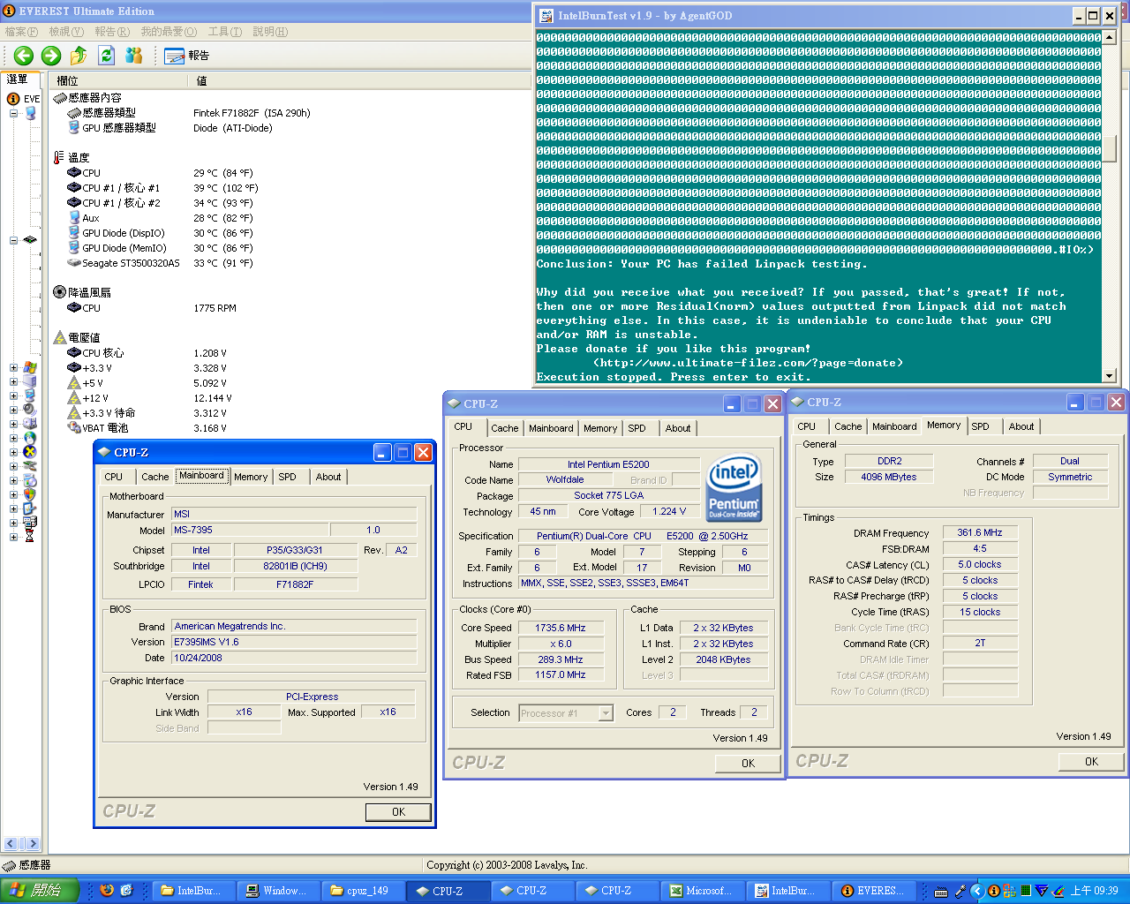Select the EVE root info icon in tree
The image size is (1130, 904).
click(13, 99)
